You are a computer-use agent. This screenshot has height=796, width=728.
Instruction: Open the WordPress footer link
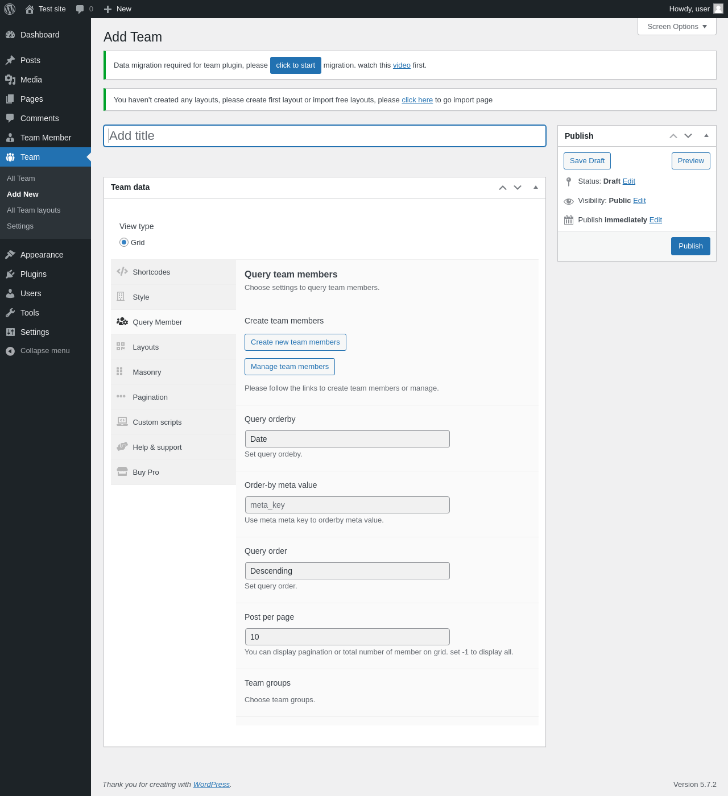click(x=212, y=785)
